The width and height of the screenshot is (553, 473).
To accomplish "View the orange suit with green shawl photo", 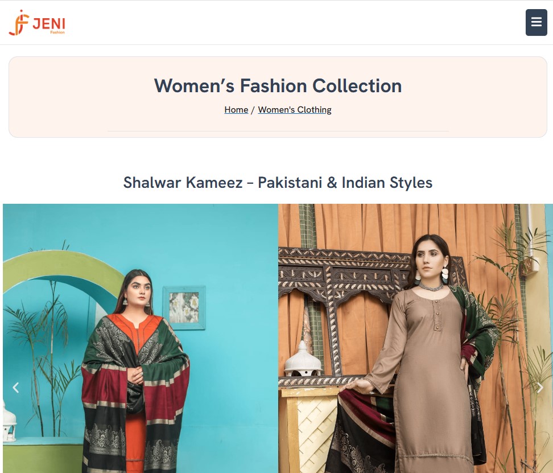I will click(141, 338).
